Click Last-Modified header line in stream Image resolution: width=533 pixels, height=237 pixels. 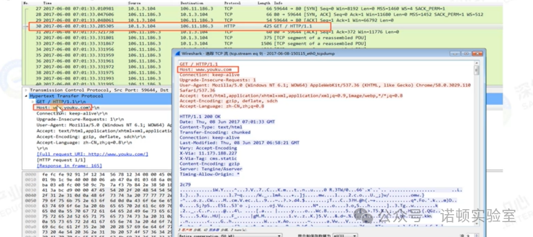click(x=239, y=143)
